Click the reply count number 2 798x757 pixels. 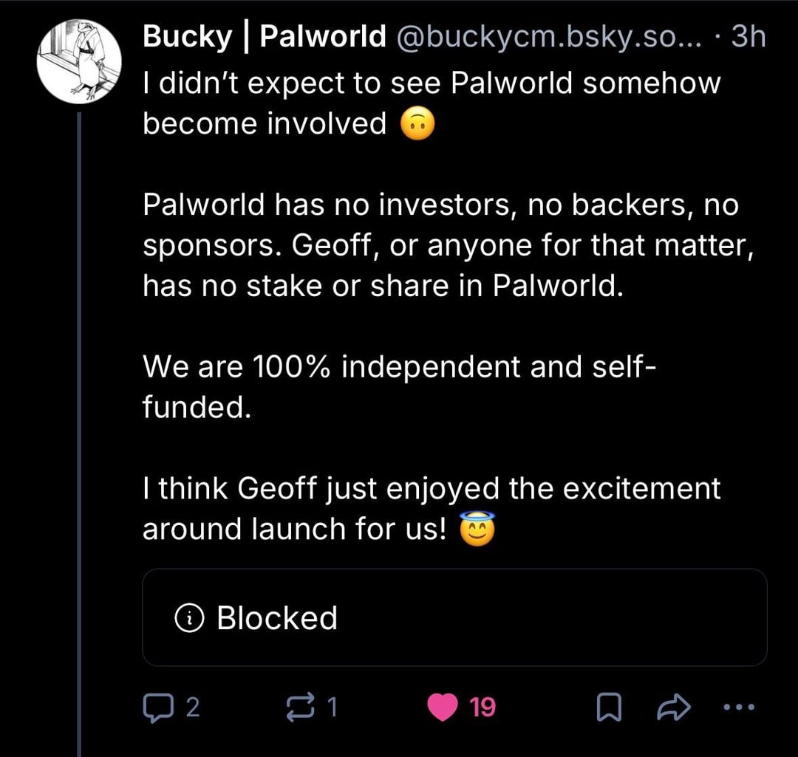pos(192,709)
